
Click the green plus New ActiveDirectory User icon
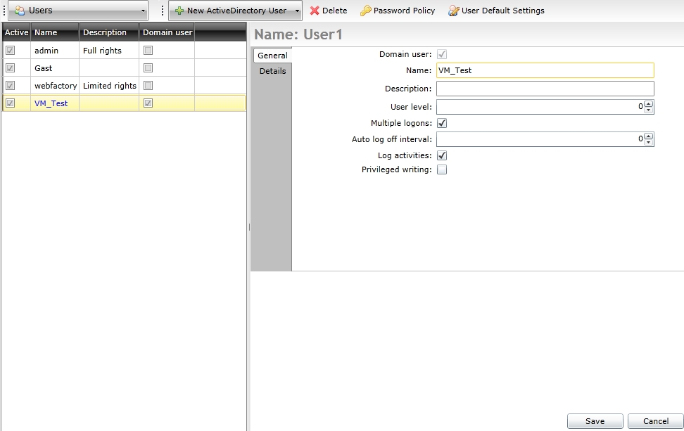pos(179,11)
